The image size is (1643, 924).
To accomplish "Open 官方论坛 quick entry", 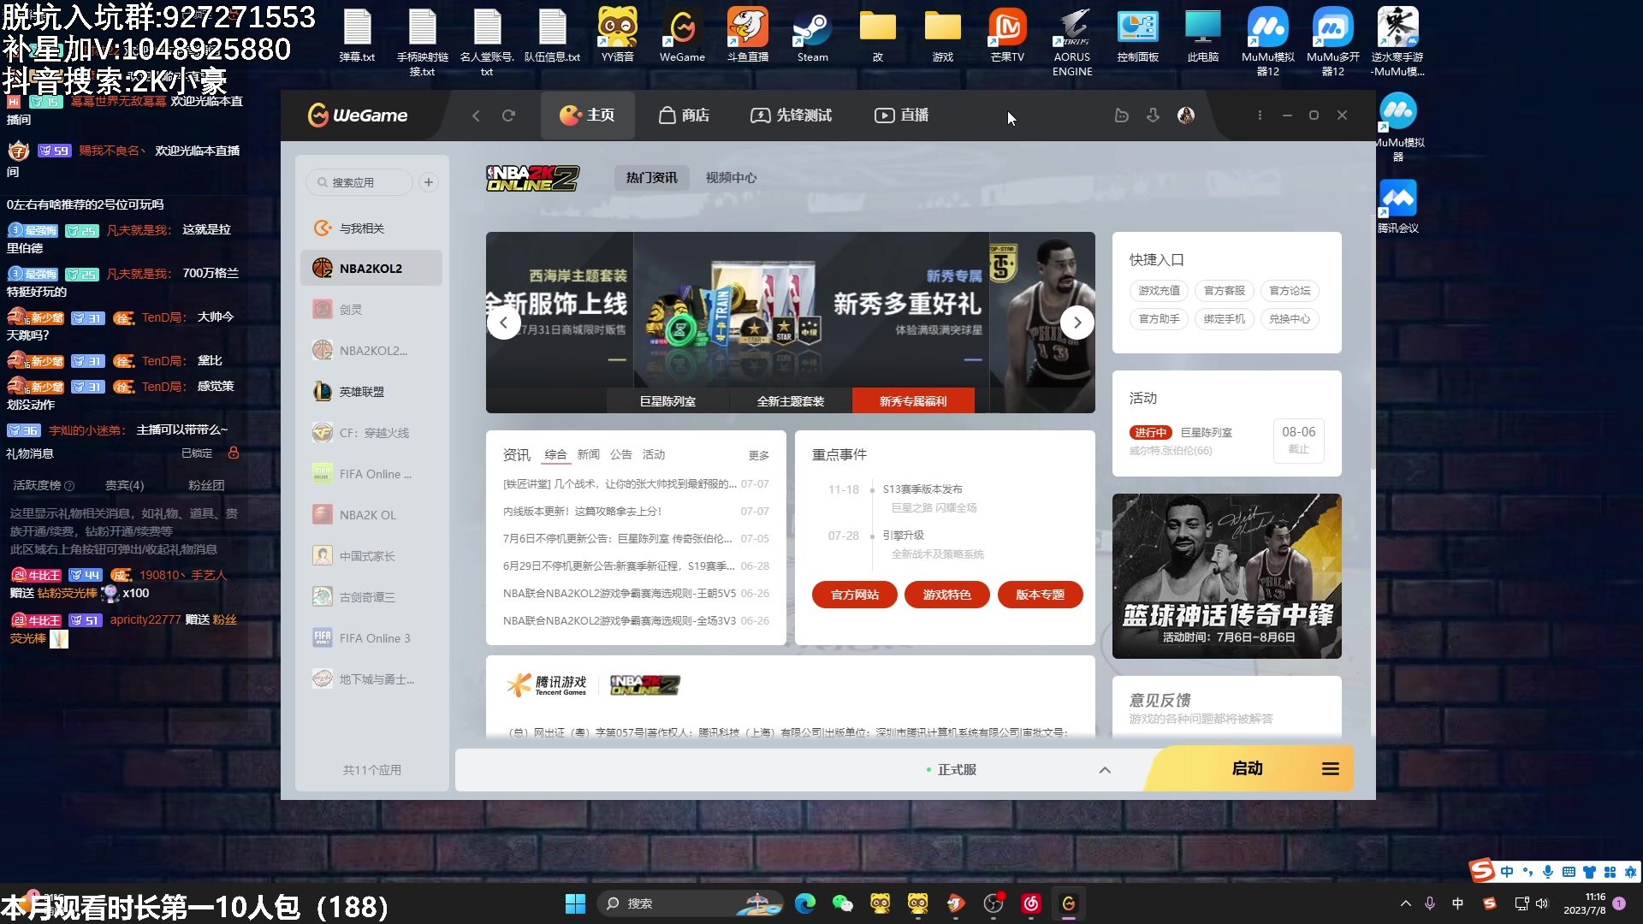I will (x=1290, y=291).
